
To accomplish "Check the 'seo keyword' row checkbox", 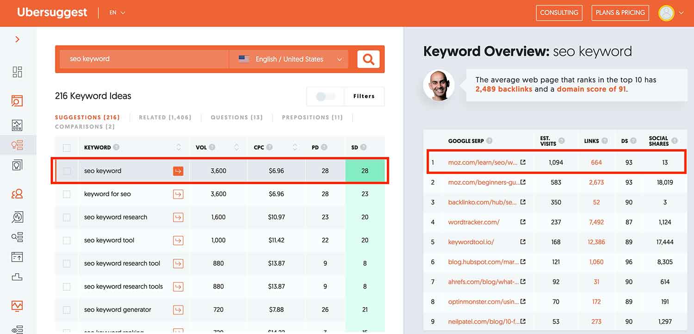I will [67, 171].
